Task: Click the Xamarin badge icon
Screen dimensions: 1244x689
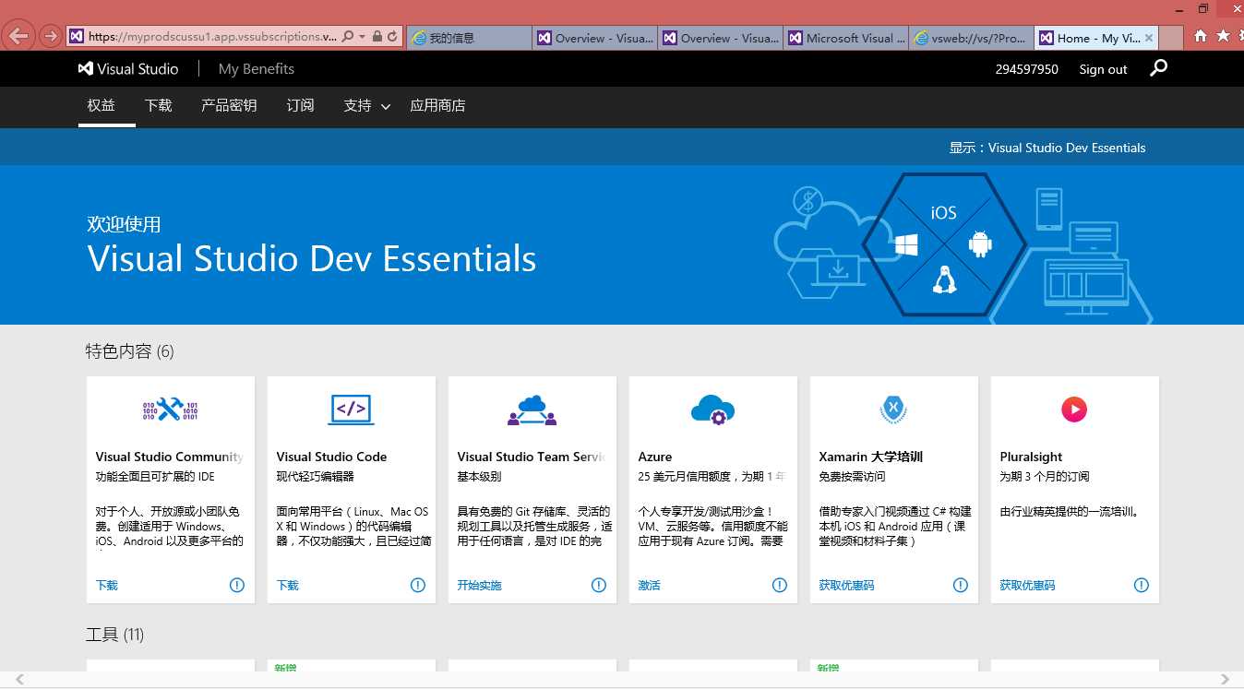Action: (x=893, y=409)
